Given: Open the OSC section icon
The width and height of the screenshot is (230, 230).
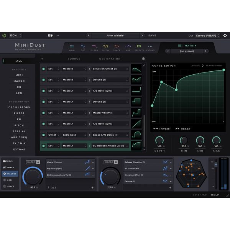Looking at the screenshot, I should click(x=83, y=48).
